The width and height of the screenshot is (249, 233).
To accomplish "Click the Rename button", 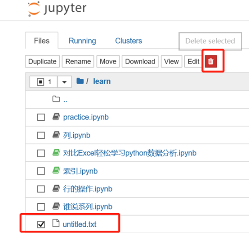I will pos(78,61).
